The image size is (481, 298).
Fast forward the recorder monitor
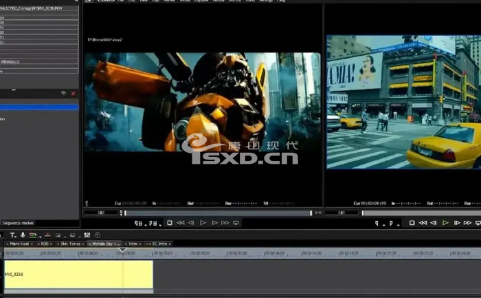click(467, 223)
